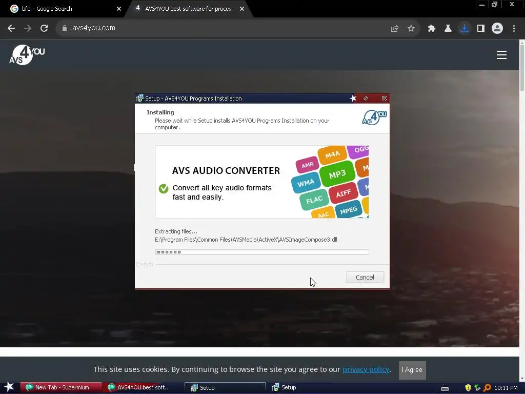Image resolution: width=525 pixels, height=394 pixels.
Task: Click the security shield tray icon
Action: (468, 388)
